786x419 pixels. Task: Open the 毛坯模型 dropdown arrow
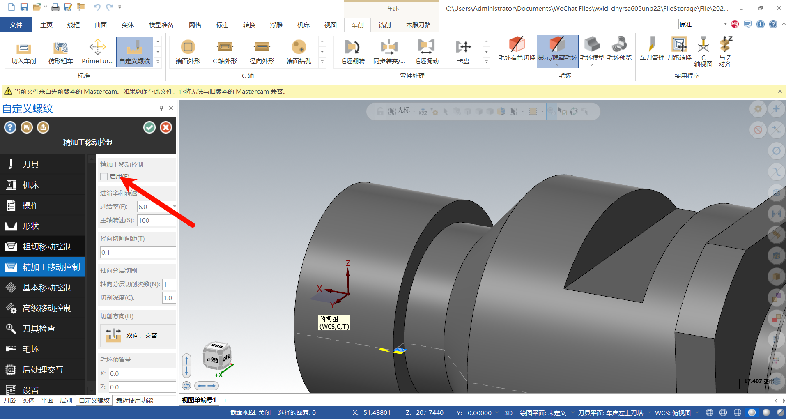point(592,65)
